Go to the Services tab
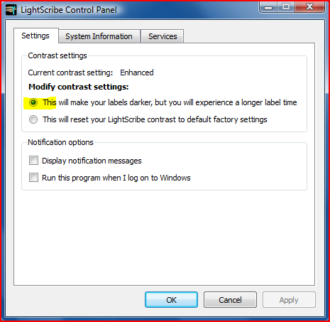330x322 pixels. [163, 36]
